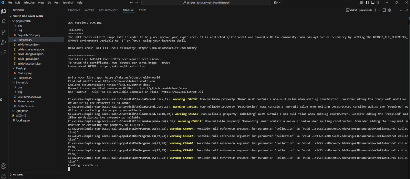
Task: Open zelda-bosses.json
Action: click(x=36, y=45)
